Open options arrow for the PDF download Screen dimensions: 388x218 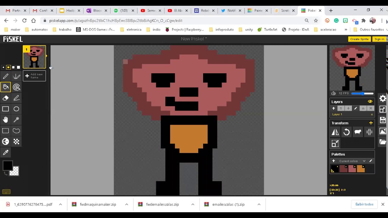click(x=60, y=204)
